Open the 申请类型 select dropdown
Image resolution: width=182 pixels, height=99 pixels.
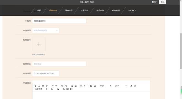pyautogui.click(x=46, y=31)
